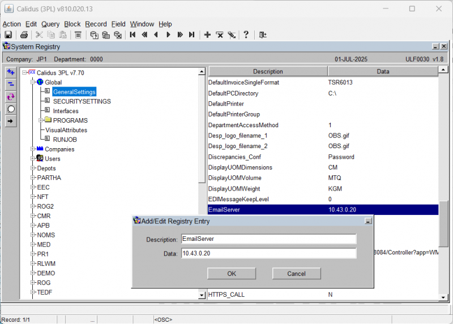Open the Block menu

tap(72, 24)
